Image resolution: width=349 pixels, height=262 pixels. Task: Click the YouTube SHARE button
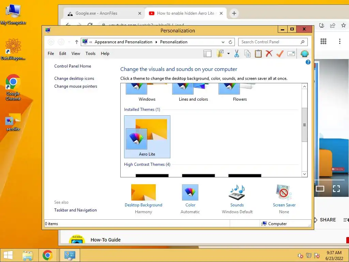click(325, 220)
